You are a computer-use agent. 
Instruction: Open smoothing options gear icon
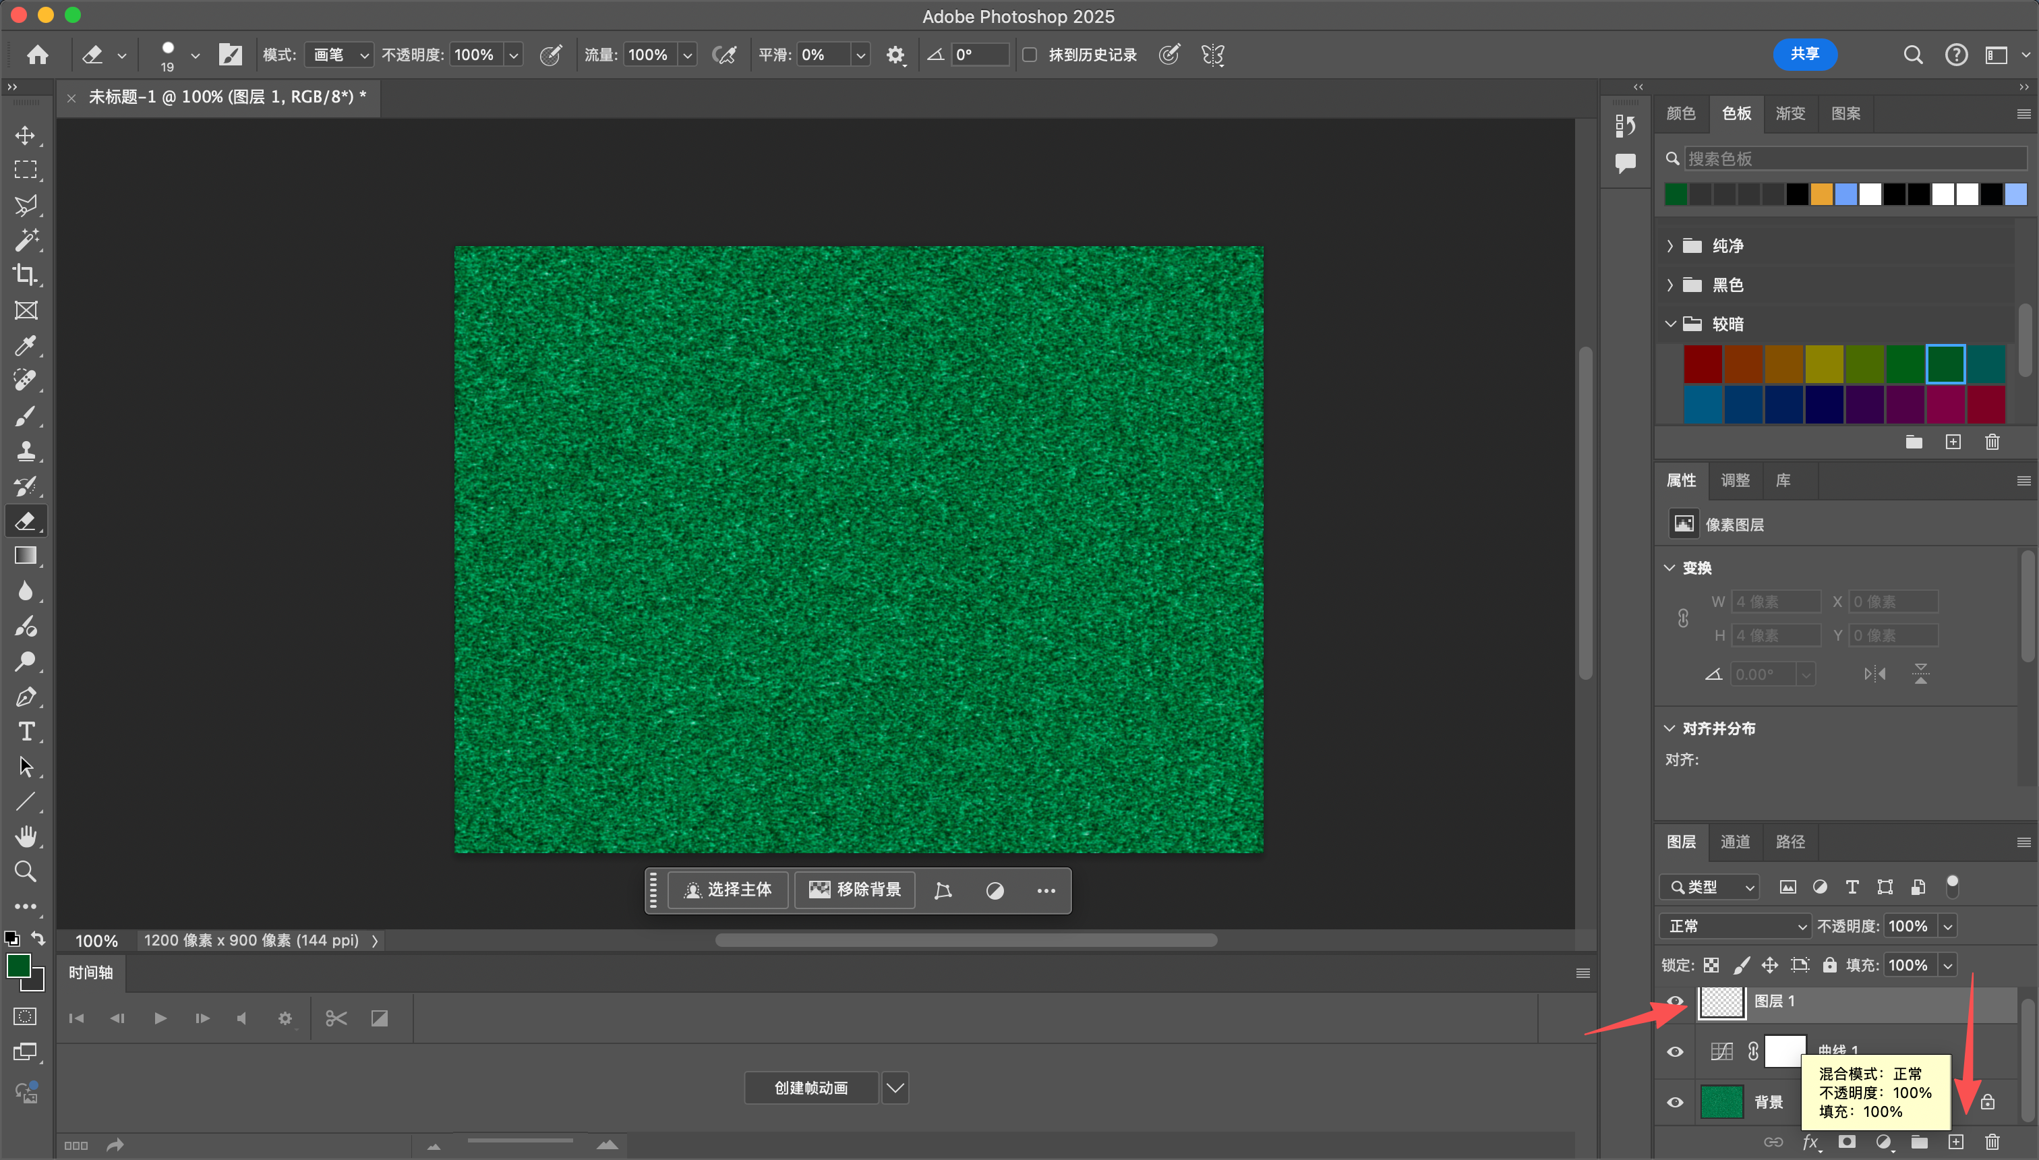895,55
